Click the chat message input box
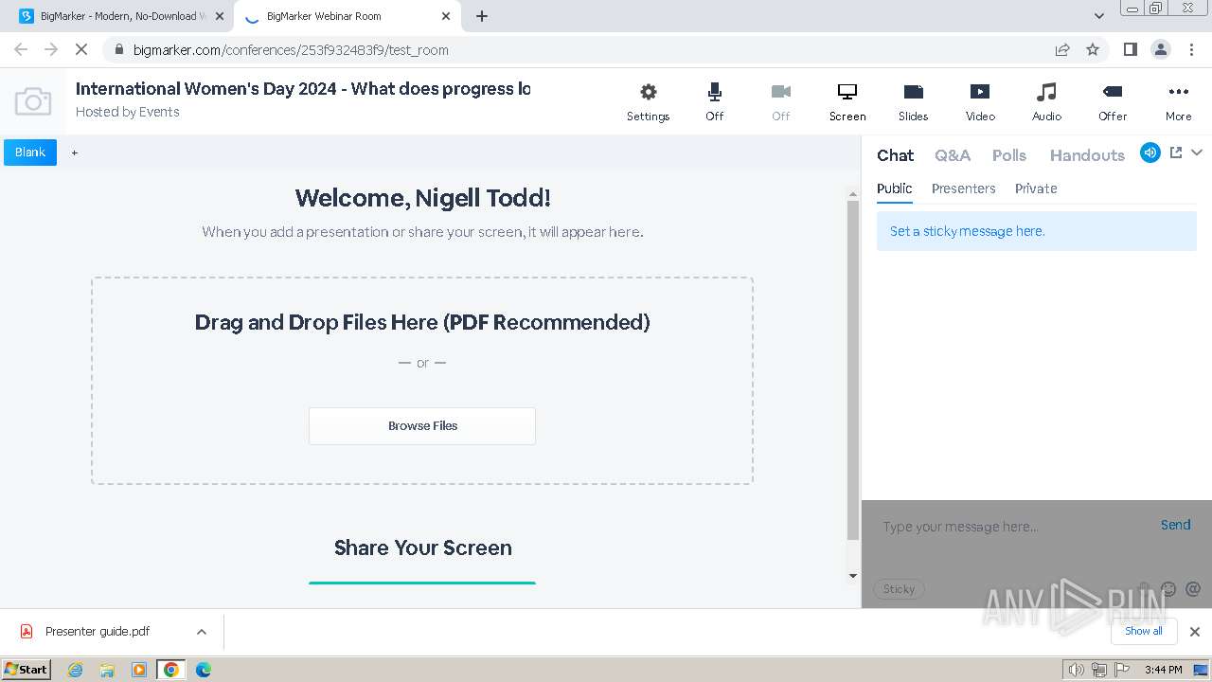Viewport: 1212px width, 682px height. click(1013, 527)
